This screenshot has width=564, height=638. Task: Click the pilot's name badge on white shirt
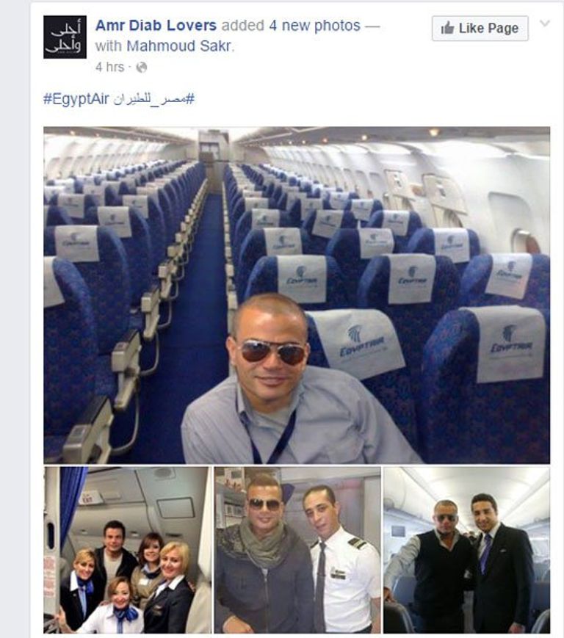(338, 573)
